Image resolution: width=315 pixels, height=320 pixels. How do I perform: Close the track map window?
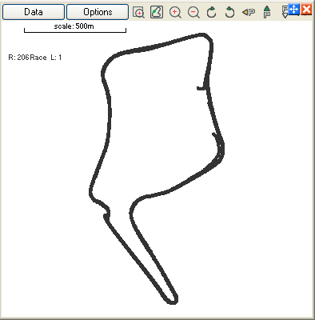306,10
